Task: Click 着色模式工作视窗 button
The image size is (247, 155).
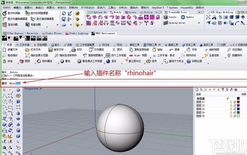Action: click(x=90, y=61)
